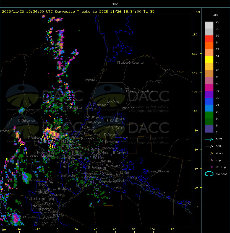
Task: Click the 'C_Chilenos' map label
Action: (x=26, y=121)
